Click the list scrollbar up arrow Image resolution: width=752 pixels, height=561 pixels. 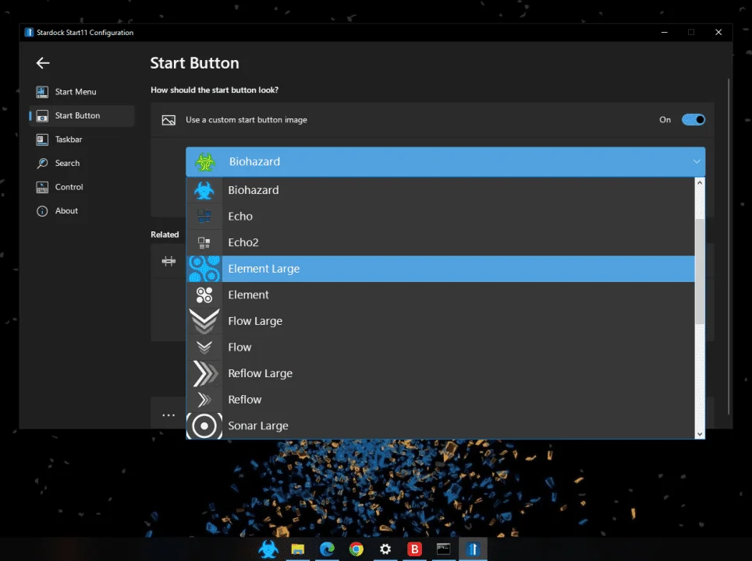(x=700, y=182)
